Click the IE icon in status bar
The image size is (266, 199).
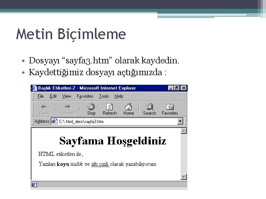click(34, 185)
